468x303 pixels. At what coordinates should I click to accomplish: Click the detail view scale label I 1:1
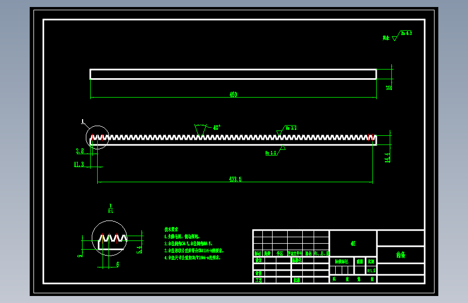click(111, 209)
